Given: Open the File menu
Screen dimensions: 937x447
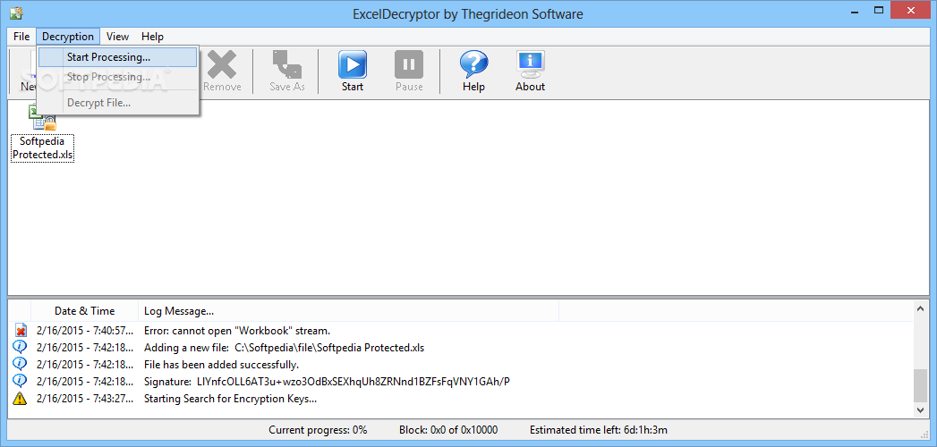Looking at the screenshot, I should pos(21,37).
